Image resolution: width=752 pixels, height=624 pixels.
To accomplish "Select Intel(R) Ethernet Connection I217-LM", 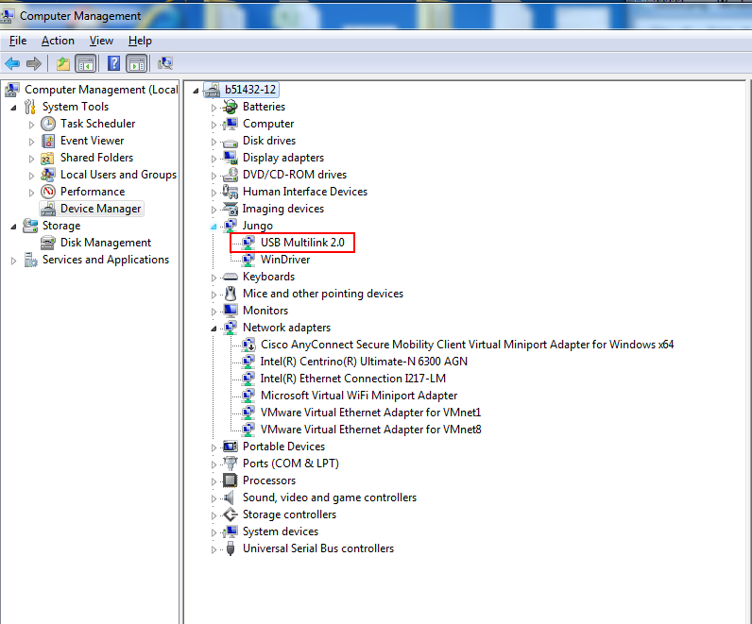I will (x=353, y=379).
